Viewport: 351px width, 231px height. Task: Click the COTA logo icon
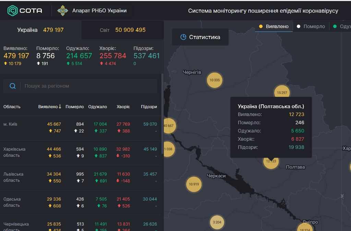point(13,11)
